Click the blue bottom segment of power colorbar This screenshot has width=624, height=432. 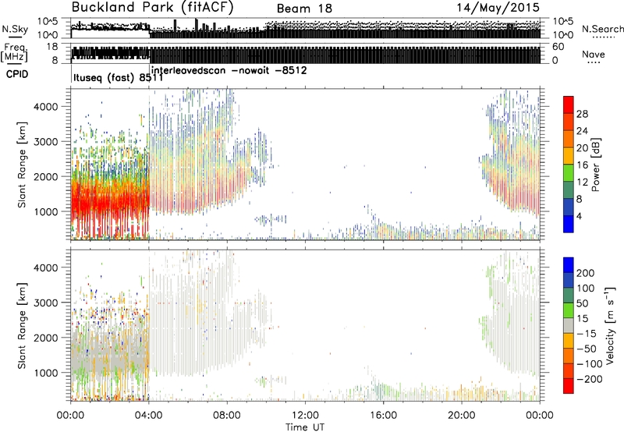[x=569, y=225]
